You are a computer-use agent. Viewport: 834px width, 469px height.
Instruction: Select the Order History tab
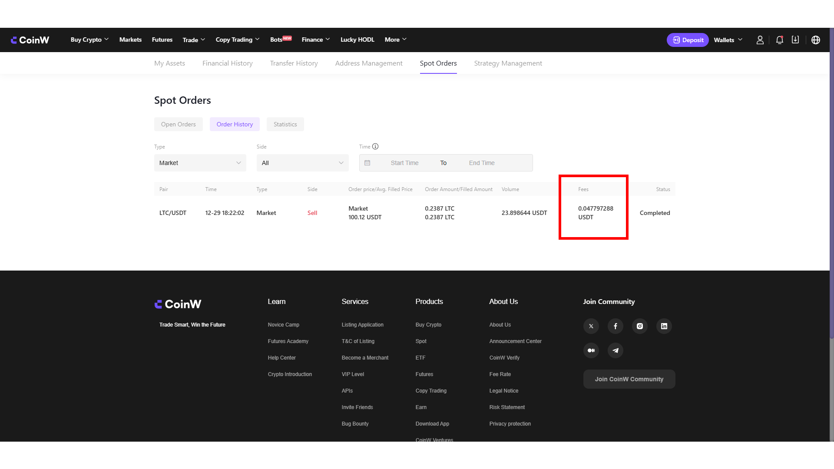[x=235, y=124]
